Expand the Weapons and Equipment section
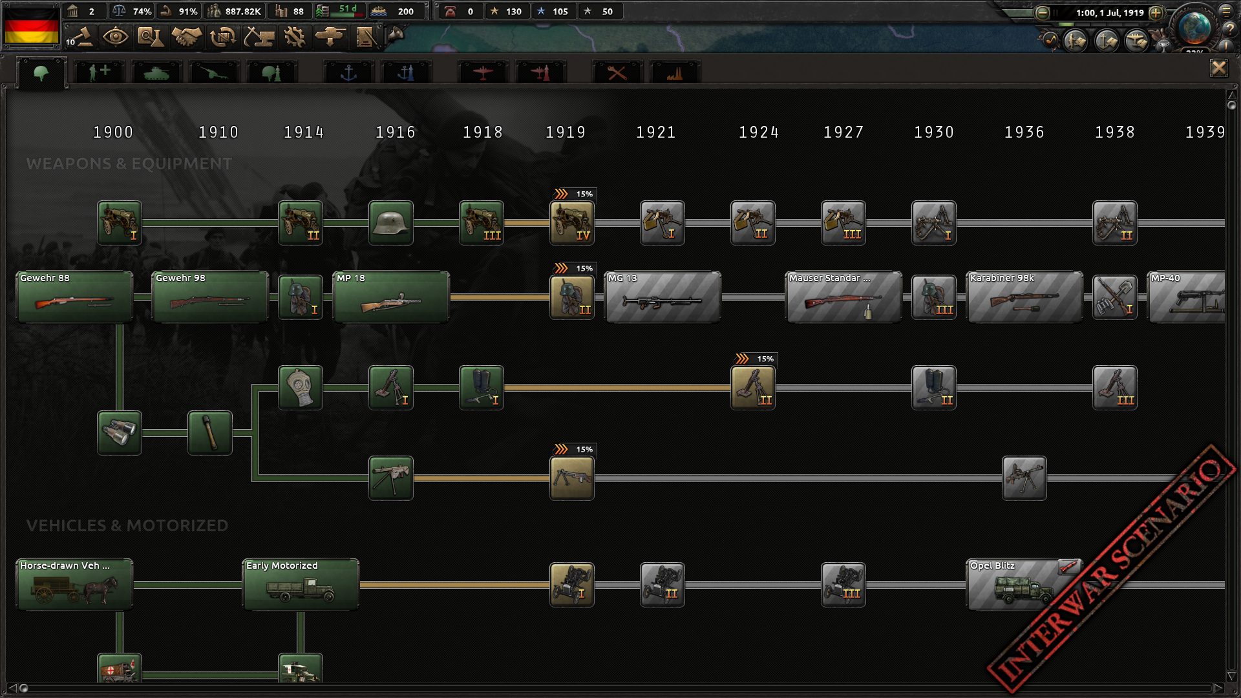Viewport: 1241px width, 698px height. click(128, 163)
